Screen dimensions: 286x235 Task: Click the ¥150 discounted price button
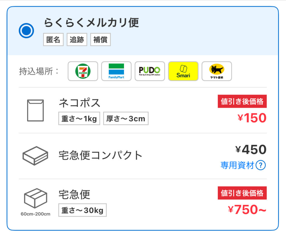[252, 118]
